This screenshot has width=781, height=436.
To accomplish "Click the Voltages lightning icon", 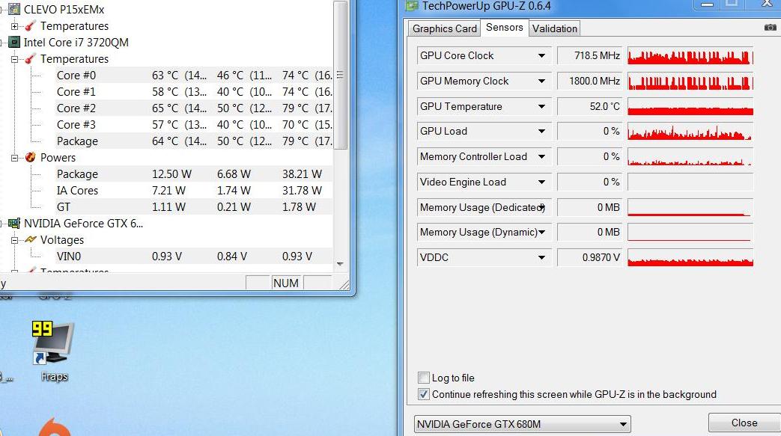I will 31,240.
